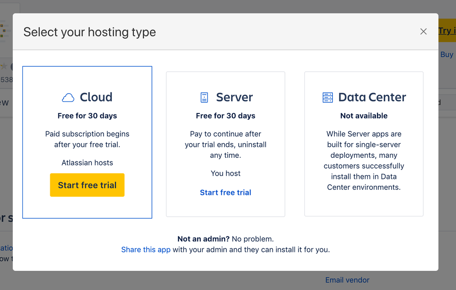
Task: Click 'Not an admin?' text
Action: [x=204, y=239]
